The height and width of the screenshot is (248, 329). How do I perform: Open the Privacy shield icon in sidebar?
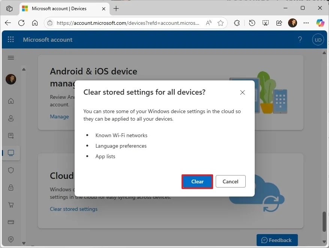(11, 170)
